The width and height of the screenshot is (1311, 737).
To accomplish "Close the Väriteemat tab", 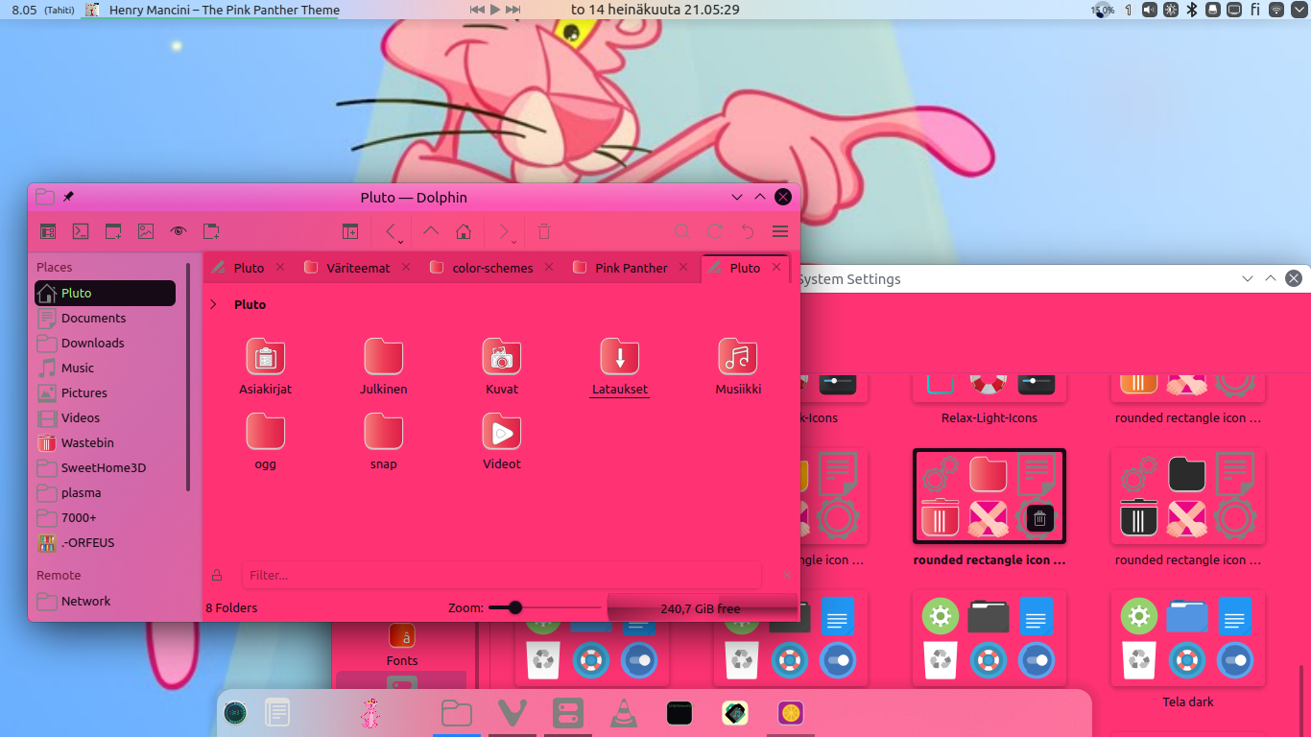I will coord(406,268).
